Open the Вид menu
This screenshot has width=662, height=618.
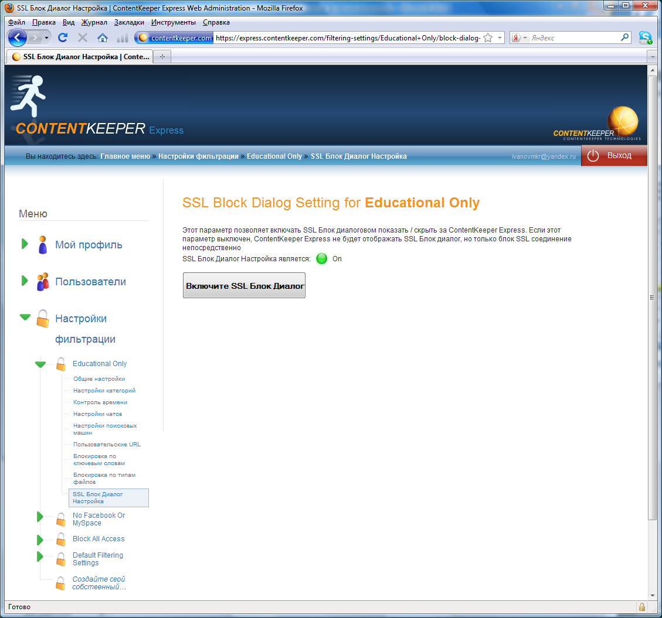pyautogui.click(x=69, y=22)
